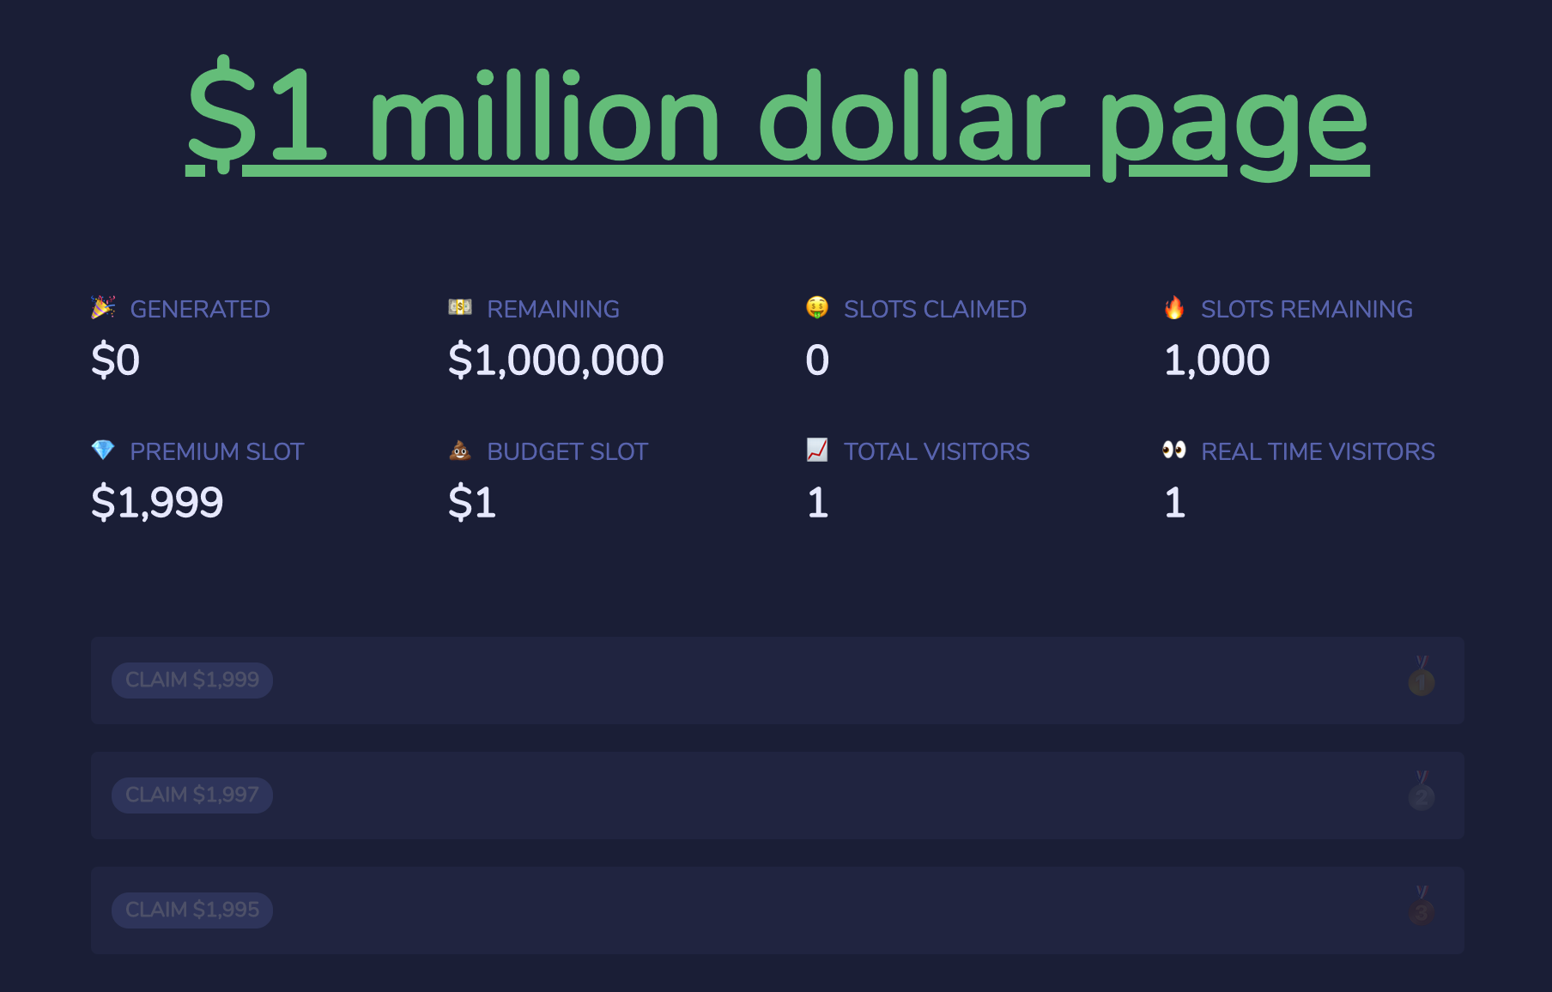Click the $1 budget slot value
Screen dimensions: 1552x992
pos(472,502)
